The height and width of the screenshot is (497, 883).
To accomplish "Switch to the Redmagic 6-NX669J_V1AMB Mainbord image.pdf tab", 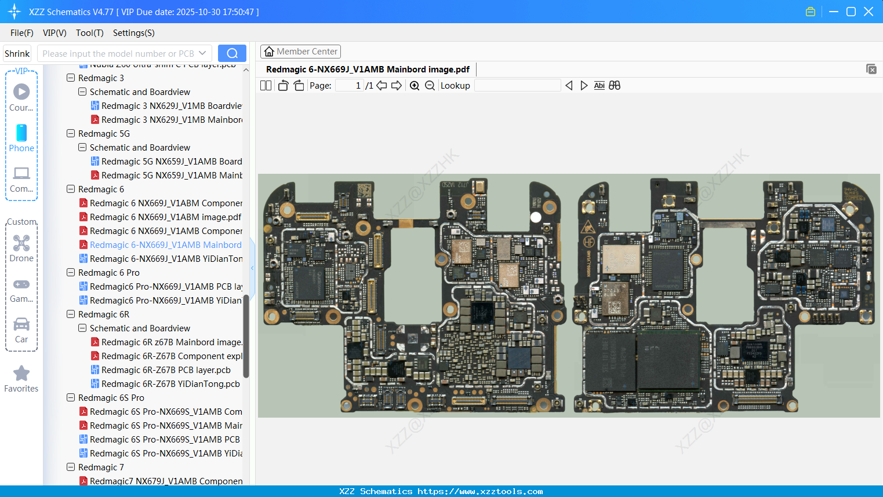I will [367, 69].
